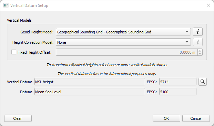Enable the Fixed Height Offset checkbox
The image size is (214, 126).
pos(14,52)
